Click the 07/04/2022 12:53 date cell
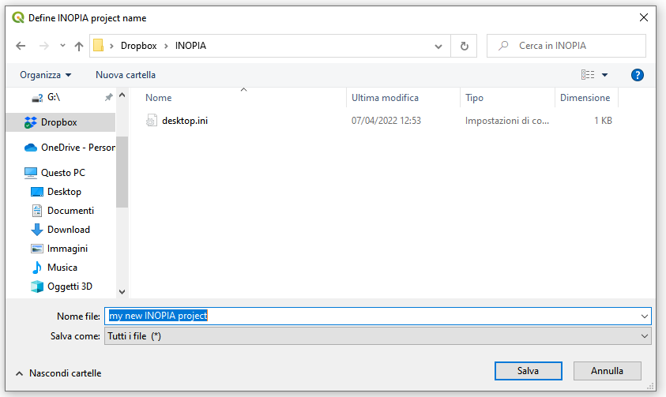Screen dimensions: 666x397 tap(386, 121)
